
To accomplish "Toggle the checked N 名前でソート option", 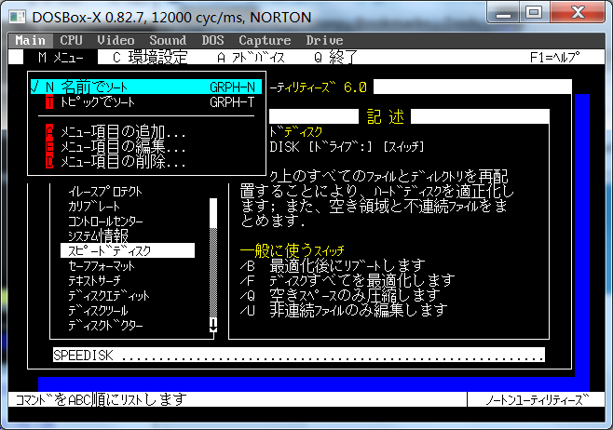I will pos(146,87).
